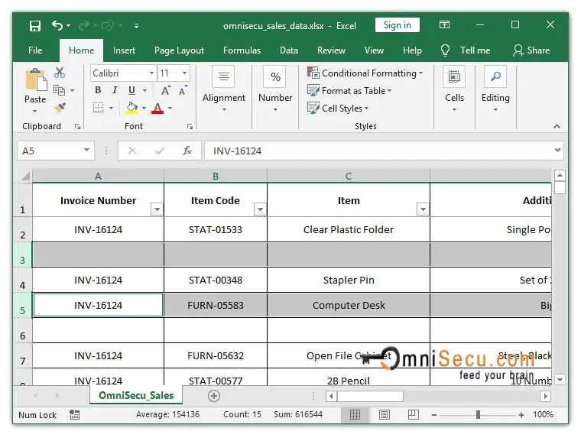Cut selection with scissors icon
Screen dimensions: 581x441
pos(60,73)
